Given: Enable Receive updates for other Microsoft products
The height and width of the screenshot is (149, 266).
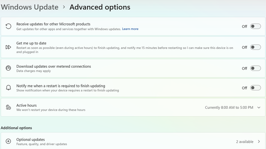Looking at the screenshot, I should 255,26.
